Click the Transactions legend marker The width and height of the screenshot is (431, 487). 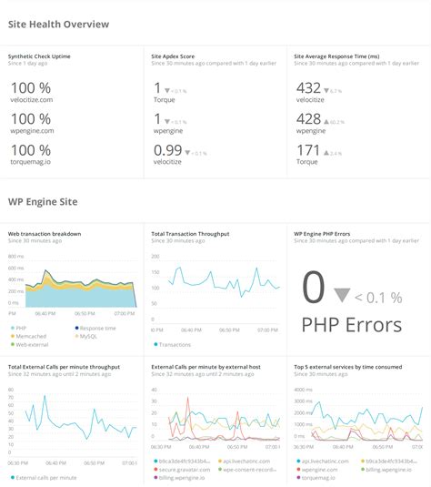click(155, 344)
